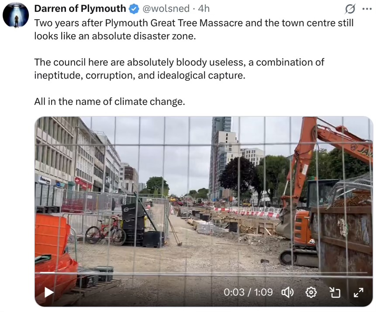Click the 0:03 / 1:09 time display
Screen dimensions: 376x312
tap(248, 292)
